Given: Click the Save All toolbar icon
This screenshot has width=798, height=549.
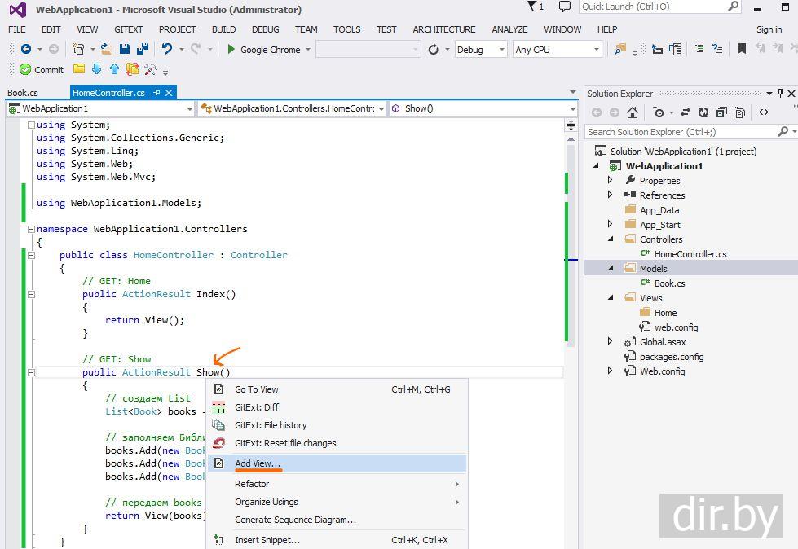Looking at the screenshot, I should point(143,50).
